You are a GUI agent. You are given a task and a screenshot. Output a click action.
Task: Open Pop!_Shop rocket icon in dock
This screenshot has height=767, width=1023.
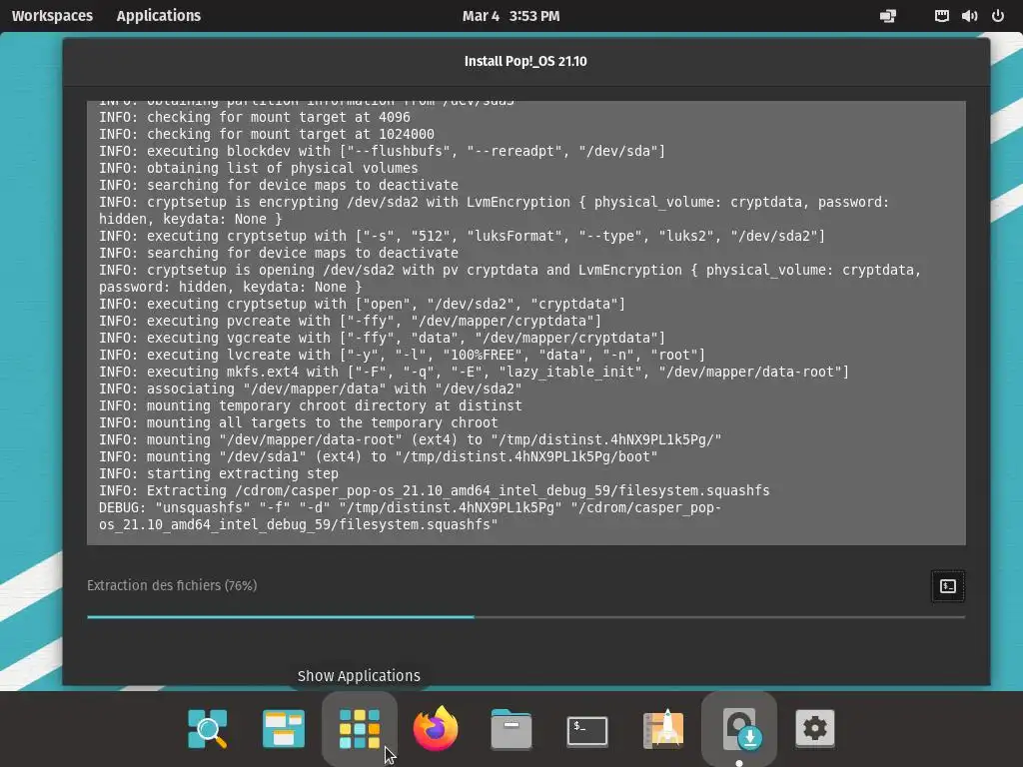(663, 728)
